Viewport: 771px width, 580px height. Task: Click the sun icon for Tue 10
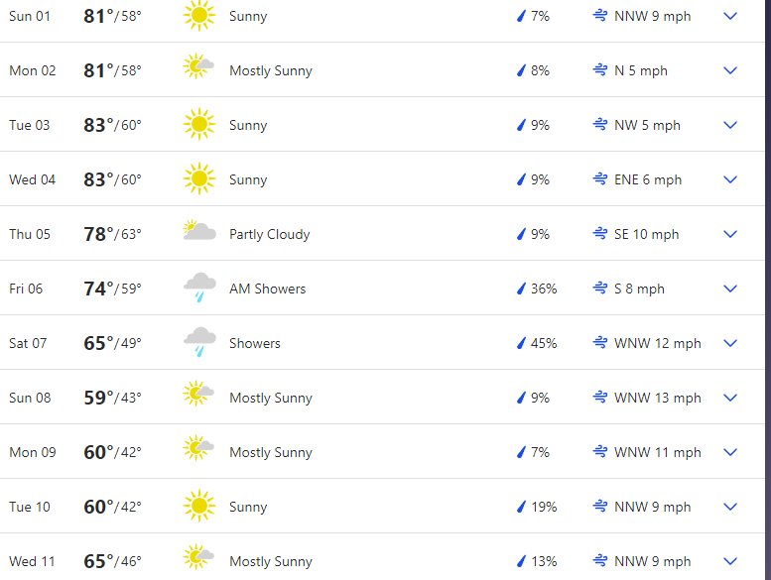click(199, 506)
